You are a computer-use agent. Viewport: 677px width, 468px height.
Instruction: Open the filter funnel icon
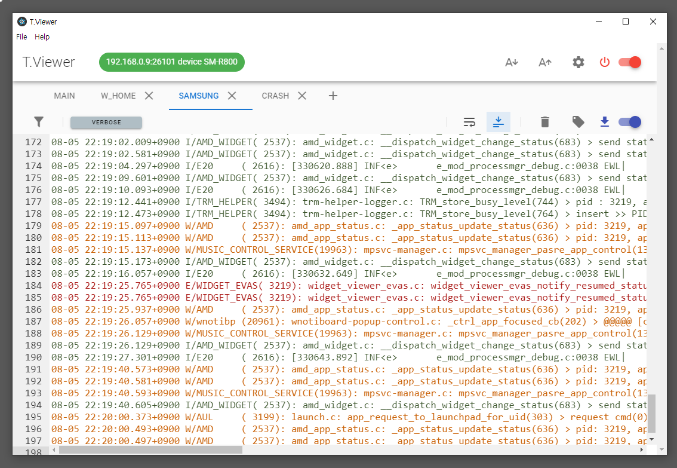coord(39,122)
